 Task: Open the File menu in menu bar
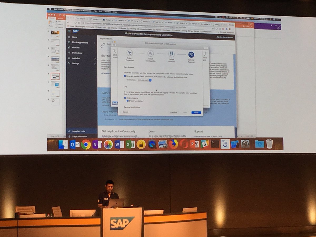[95, 12]
